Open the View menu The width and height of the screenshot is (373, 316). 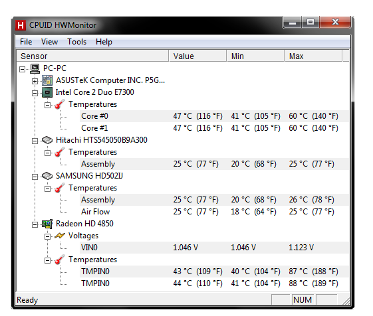point(49,42)
